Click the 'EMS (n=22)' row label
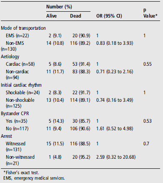The height and width of the screenshot is (183, 163). [18, 36]
